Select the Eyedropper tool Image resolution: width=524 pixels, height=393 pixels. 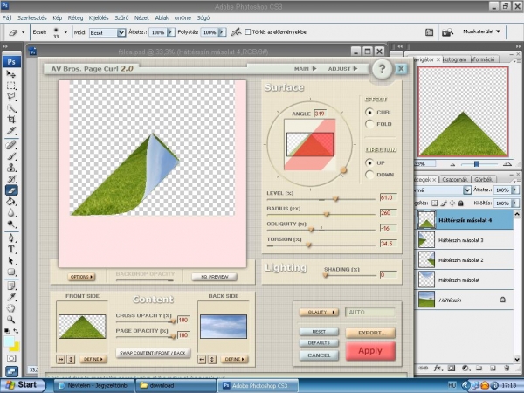(x=11, y=297)
